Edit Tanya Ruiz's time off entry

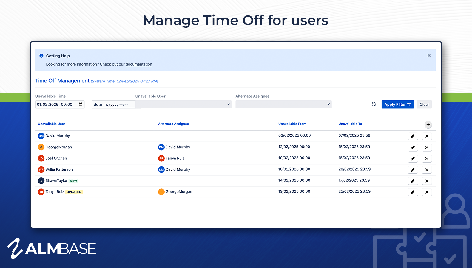click(413, 192)
